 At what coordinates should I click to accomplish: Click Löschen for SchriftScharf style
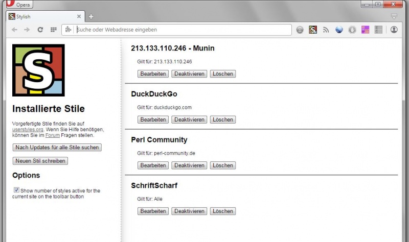pos(223,211)
